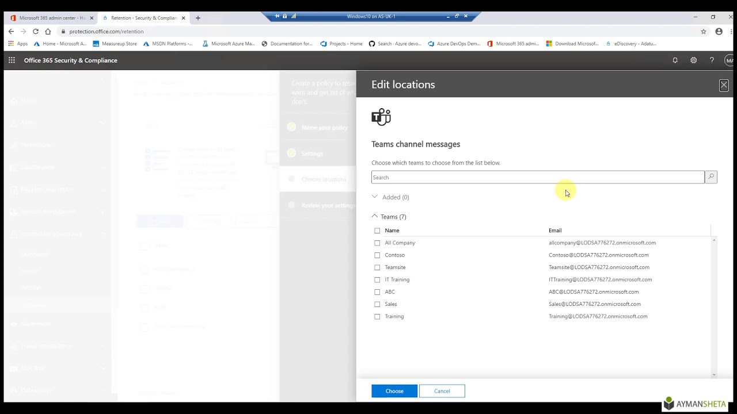This screenshot has width=737, height=414.
Task: Click allcompany@LODSA776272.onmicrosoft.com email
Action: (x=602, y=243)
